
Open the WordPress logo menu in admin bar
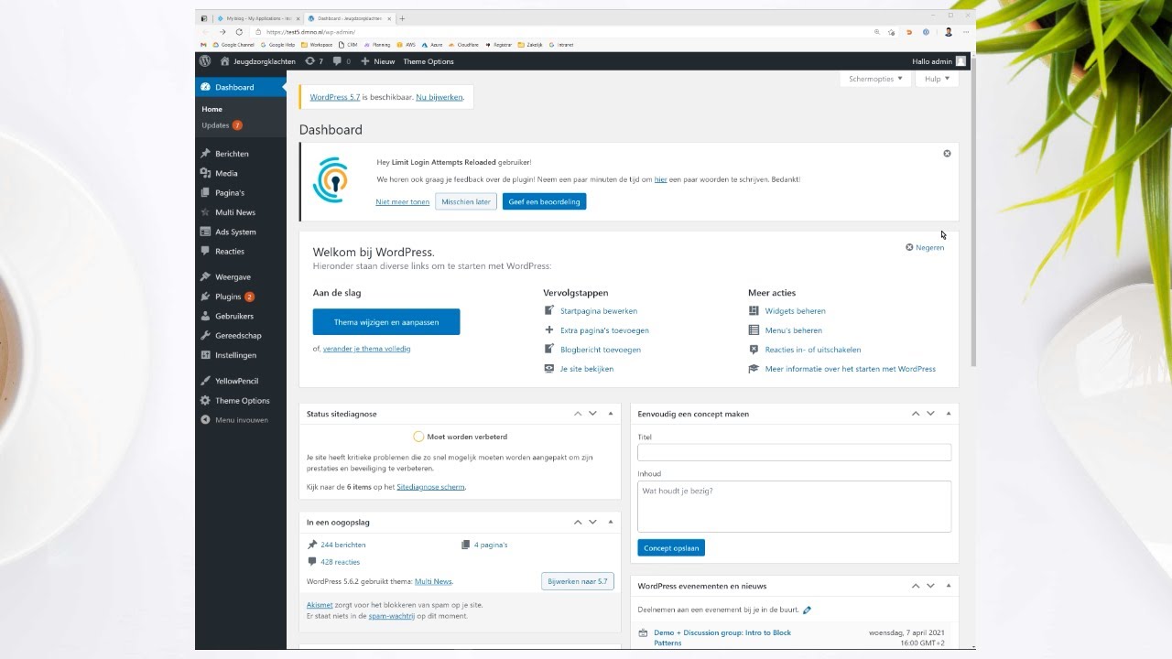click(205, 61)
